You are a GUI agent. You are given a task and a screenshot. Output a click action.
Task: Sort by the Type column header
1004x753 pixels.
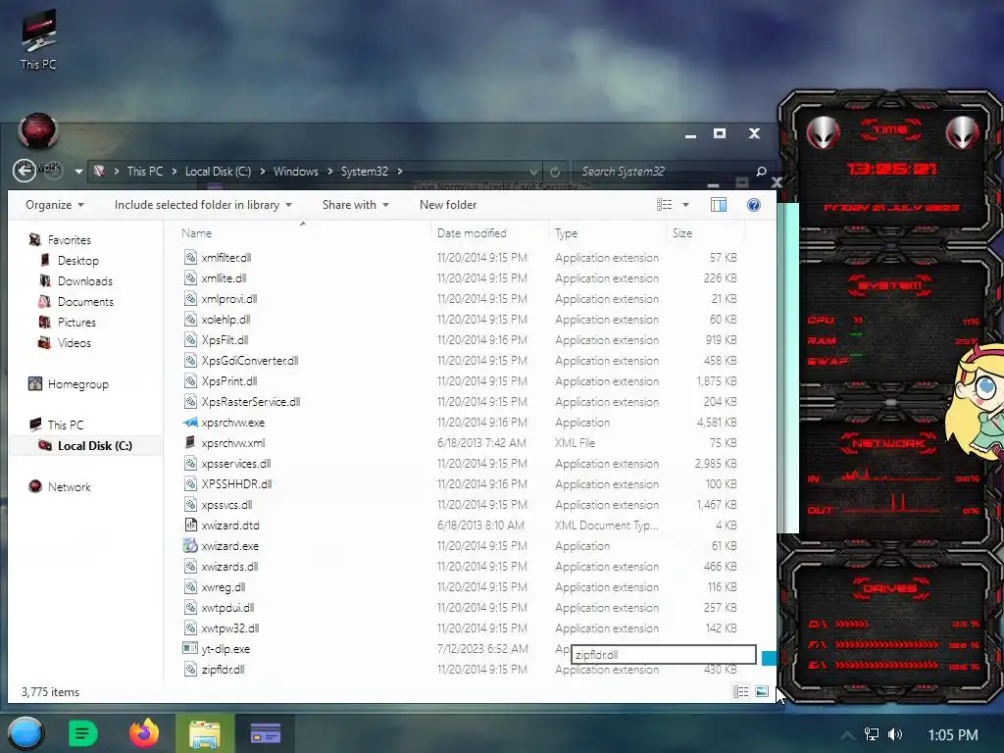click(x=566, y=233)
